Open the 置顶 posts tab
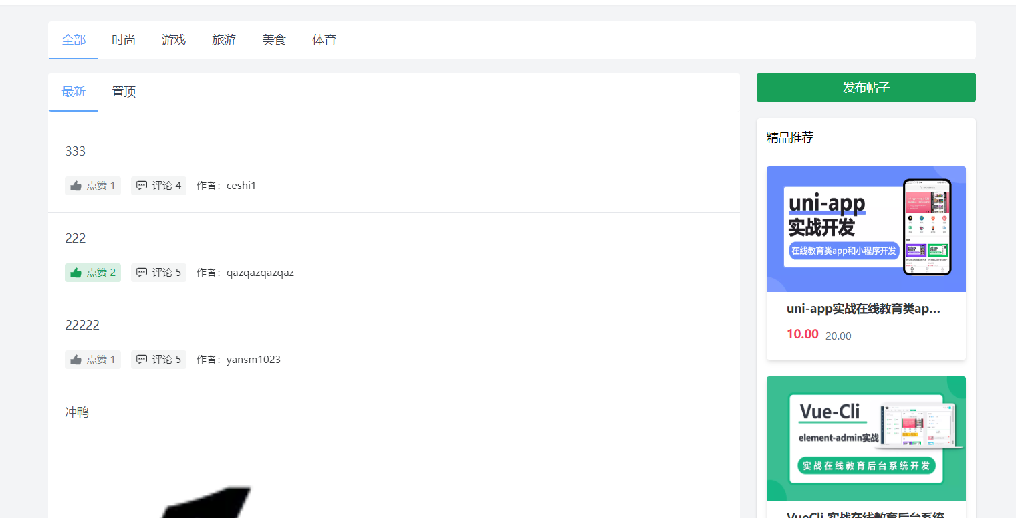Image resolution: width=1016 pixels, height=518 pixels. (x=124, y=92)
